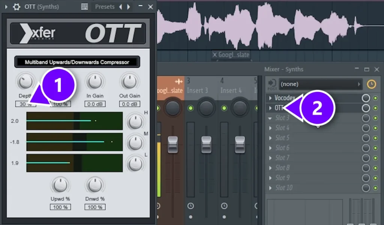The width and height of the screenshot is (384, 225).
Task: Maximize the Mixer - Synths window
Action: click(x=367, y=69)
